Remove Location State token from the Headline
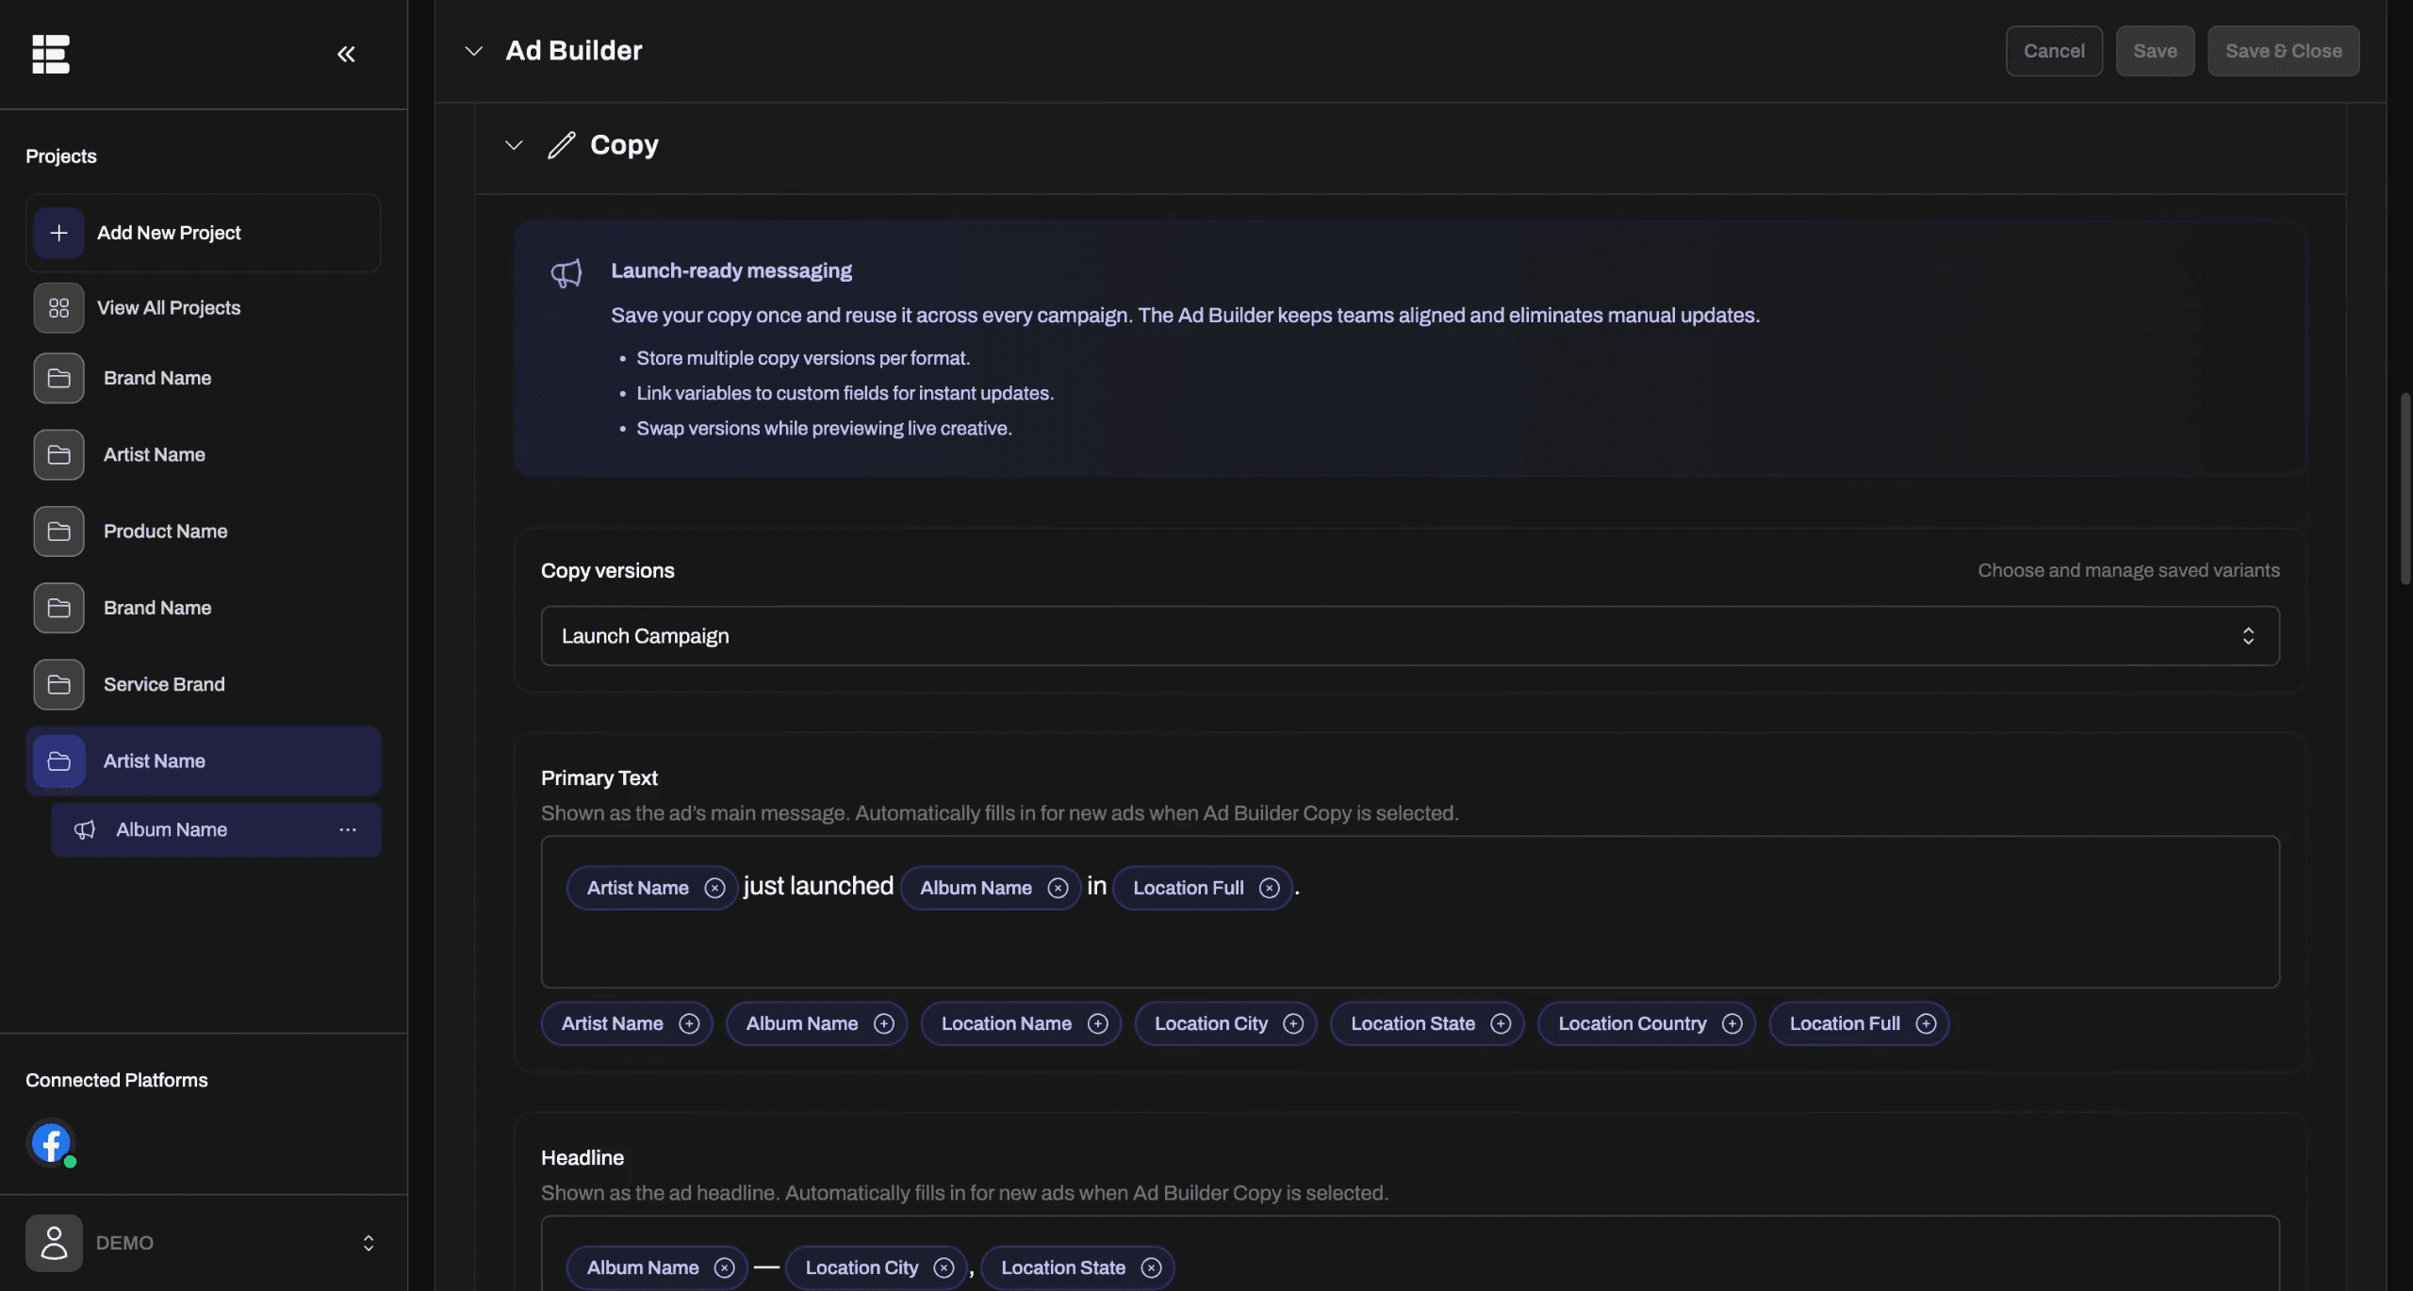The width and height of the screenshot is (2413, 1291). 1151,1267
